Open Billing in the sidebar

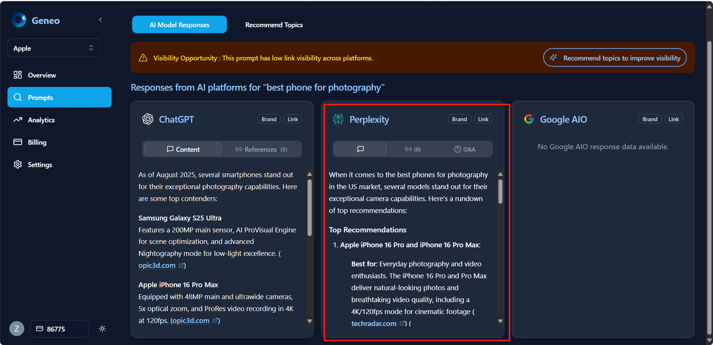[x=60, y=142]
